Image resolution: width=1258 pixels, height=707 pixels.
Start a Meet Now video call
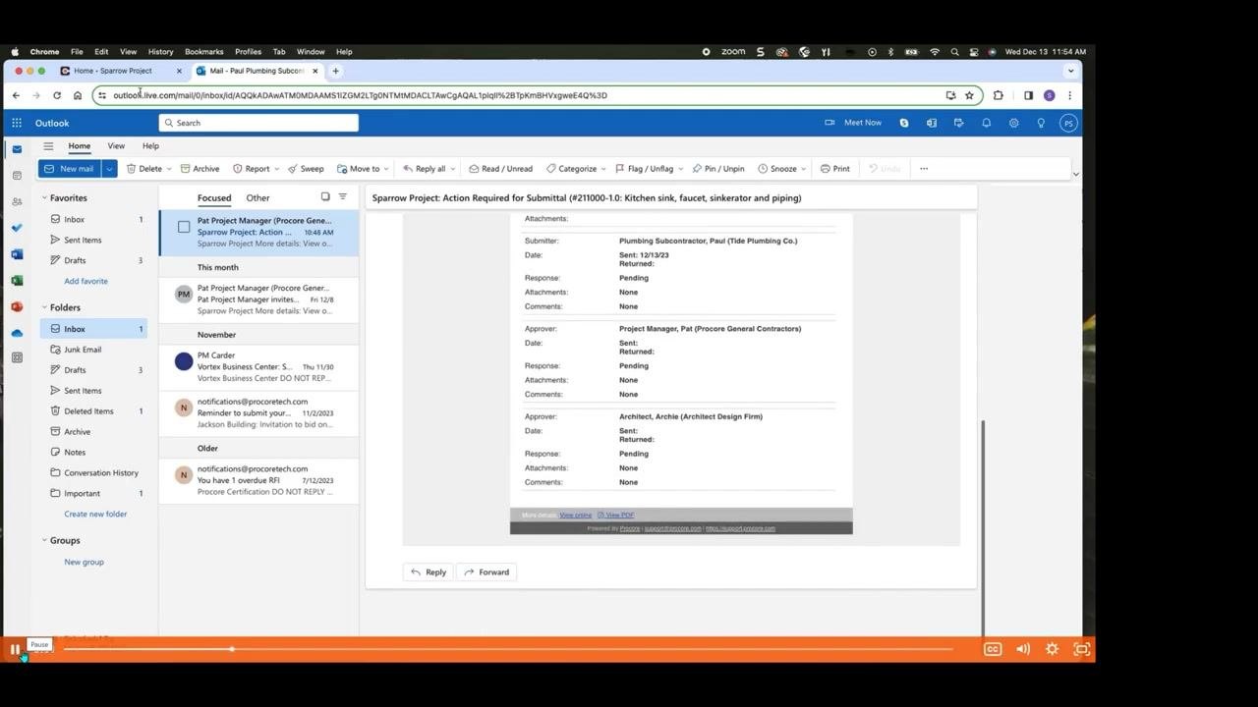(x=853, y=123)
